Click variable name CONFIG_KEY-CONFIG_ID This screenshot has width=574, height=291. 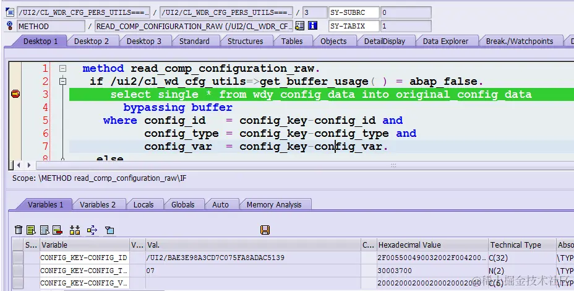[x=84, y=258]
